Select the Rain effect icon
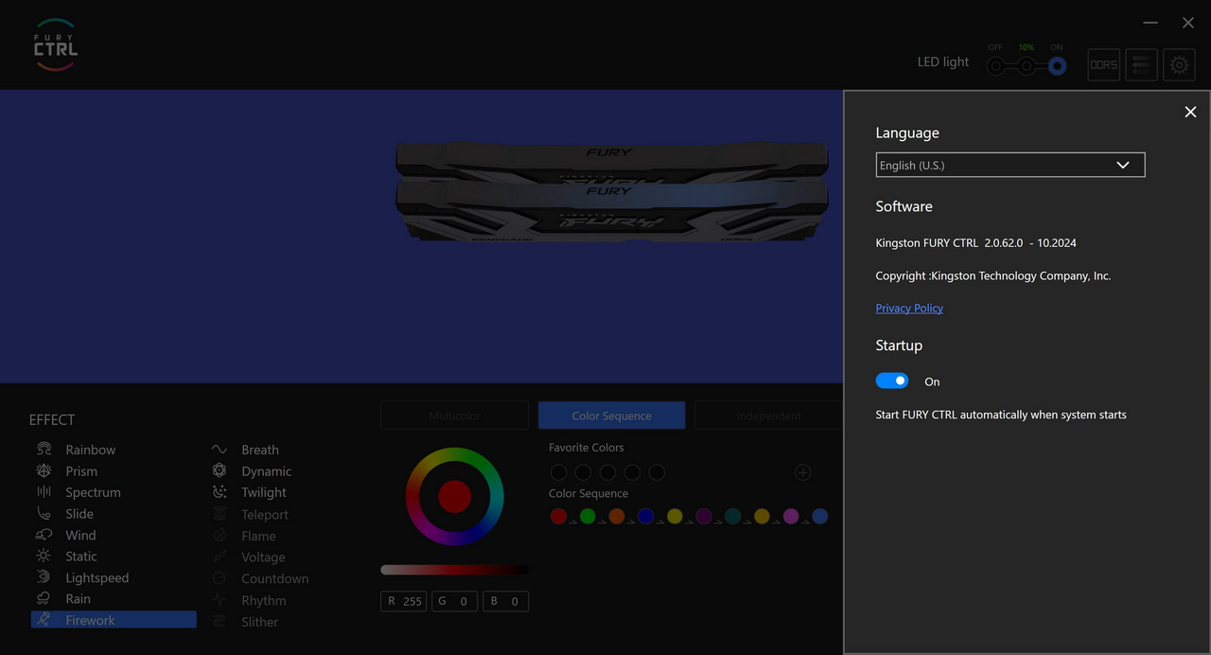The width and height of the screenshot is (1211, 655). pyautogui.click(x=44, y=598)
